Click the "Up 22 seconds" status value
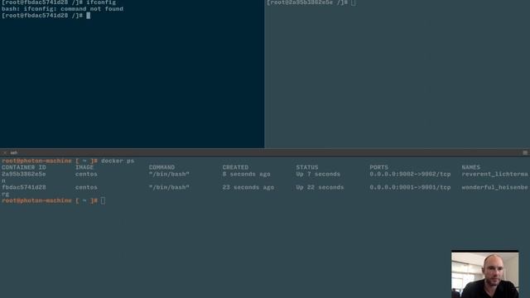 (320, 187)
